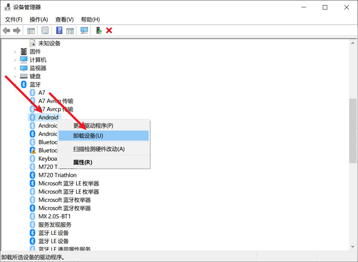
Task: Click the Bluetooth icon beside 服务发现服务
Action: [32, 225]
